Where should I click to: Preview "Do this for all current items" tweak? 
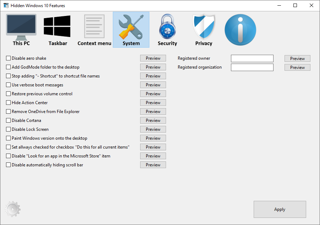153,147
